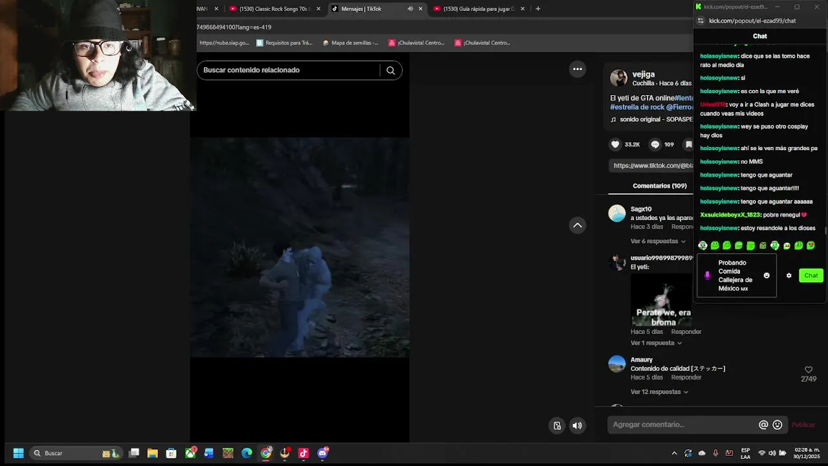Send message with green Chat button
828x466 pixels.
pos(811,276)
